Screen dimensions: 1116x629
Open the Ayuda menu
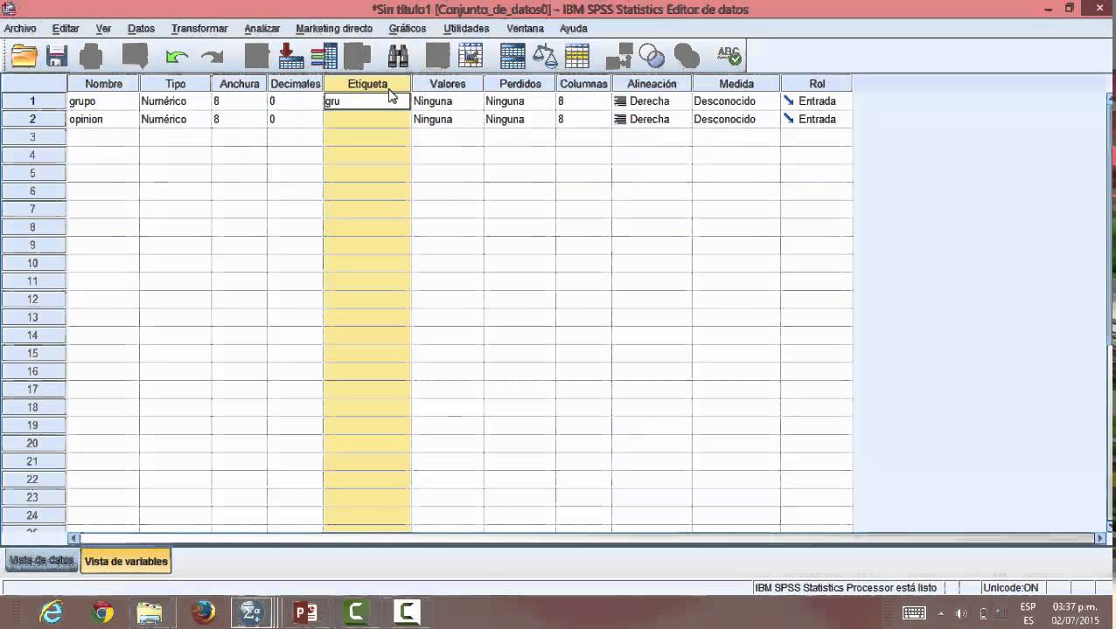pyautogui.click(x=574, y=29)
